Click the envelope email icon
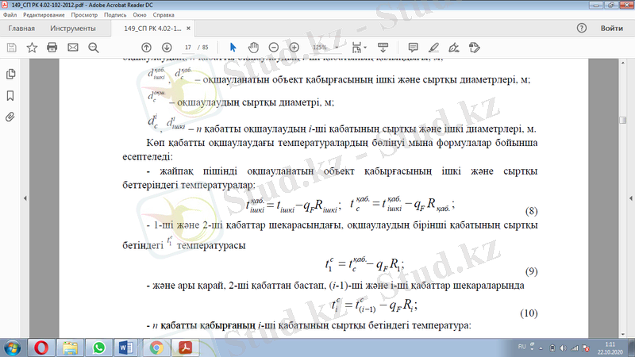This screenshot has height=357, width=635. click(x=73, y=48)
